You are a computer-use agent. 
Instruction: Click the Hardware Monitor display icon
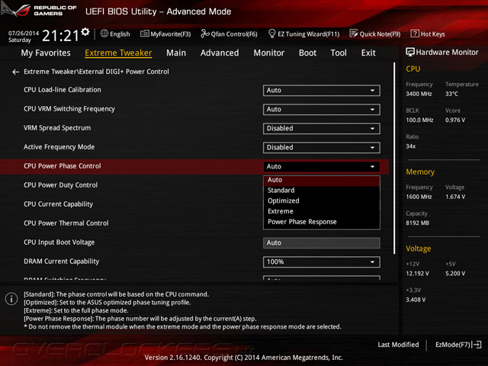pyautogui.click(x=410, y=52)
